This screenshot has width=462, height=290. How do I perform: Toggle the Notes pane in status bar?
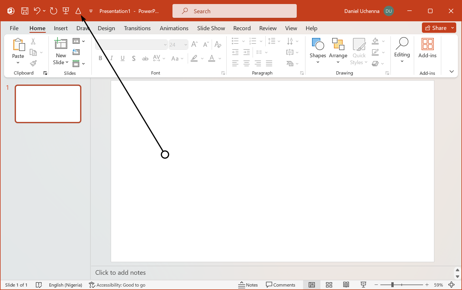click(248, 285)
